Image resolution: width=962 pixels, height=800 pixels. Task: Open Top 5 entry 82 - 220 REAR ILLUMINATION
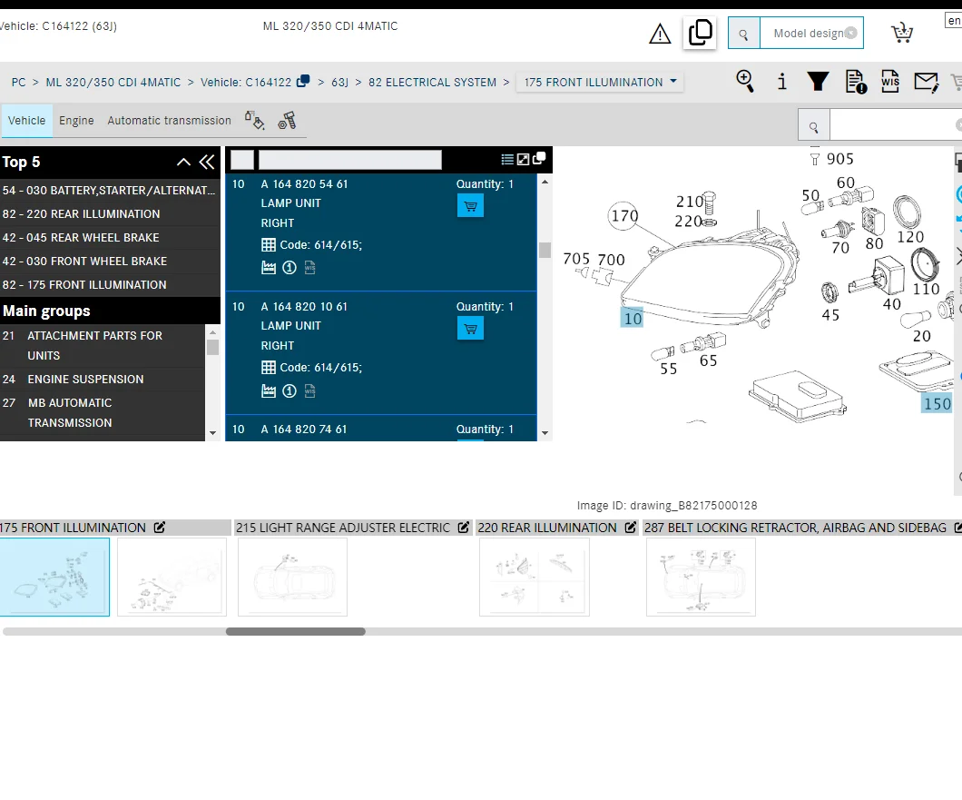coord(110,214)
